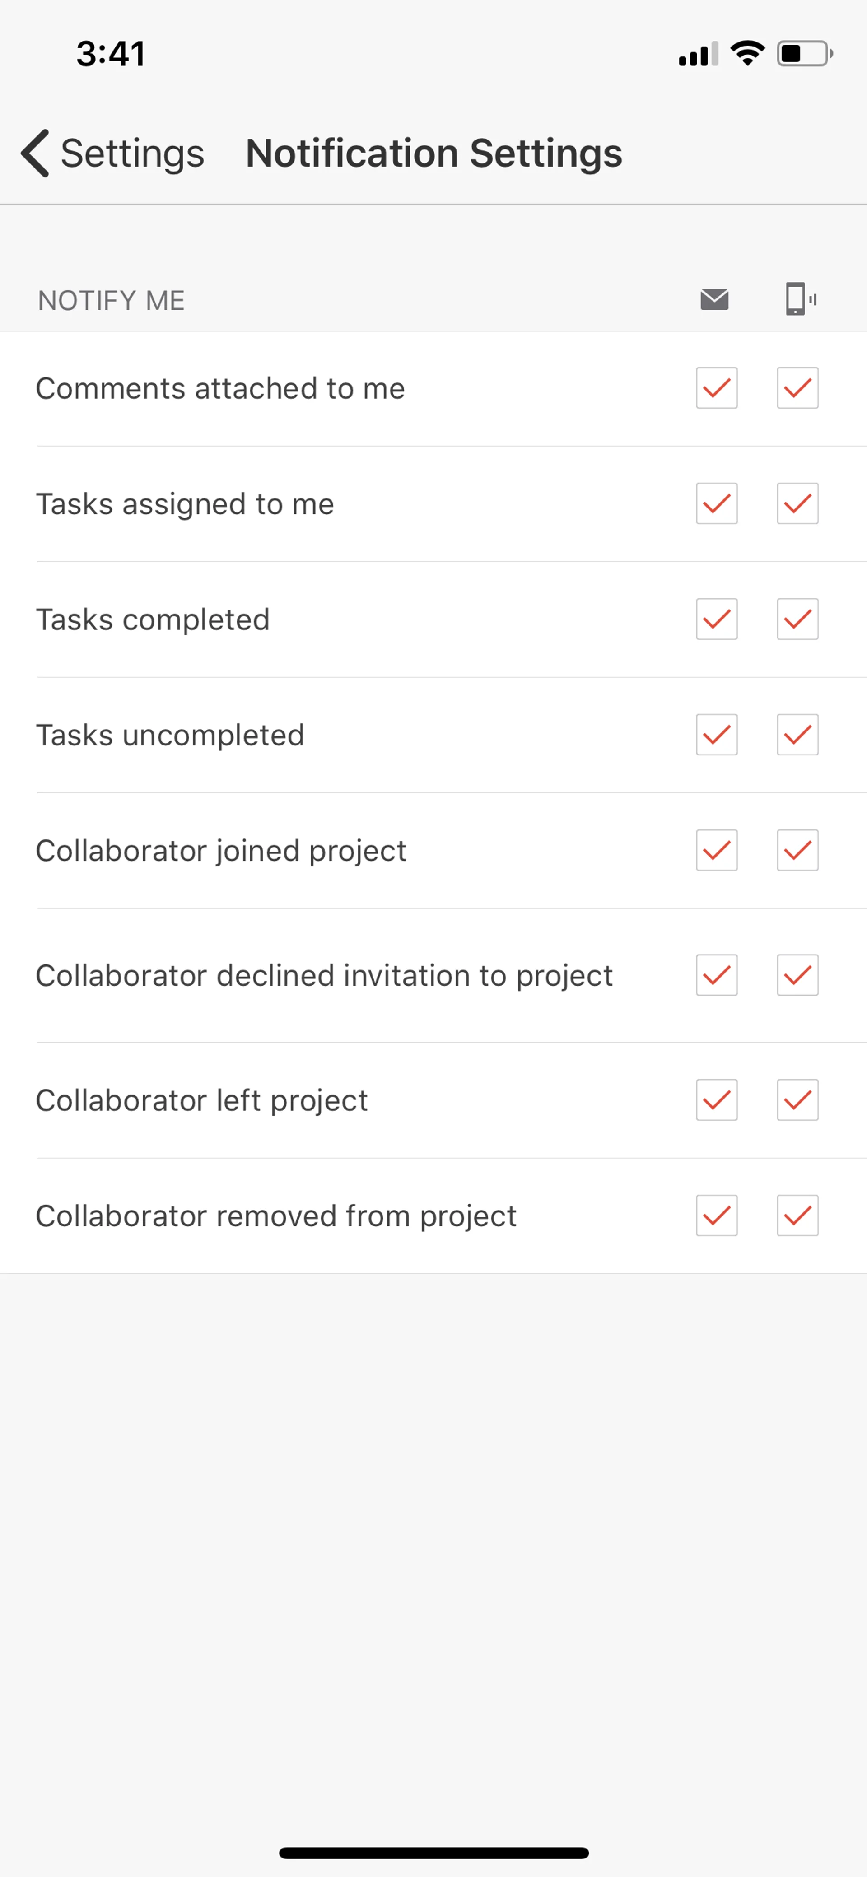Uncheck email for Collaborator declined invitation
867x1877 pixels.
716,975
